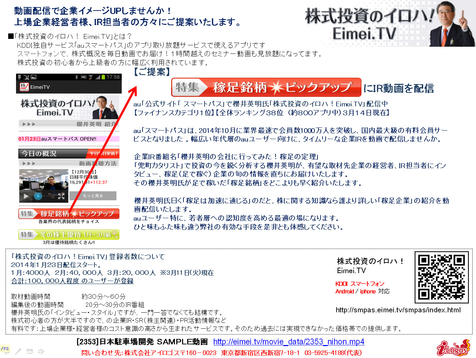
Task: Tap the signal strength bars icon
Action: tap(98, 77)
